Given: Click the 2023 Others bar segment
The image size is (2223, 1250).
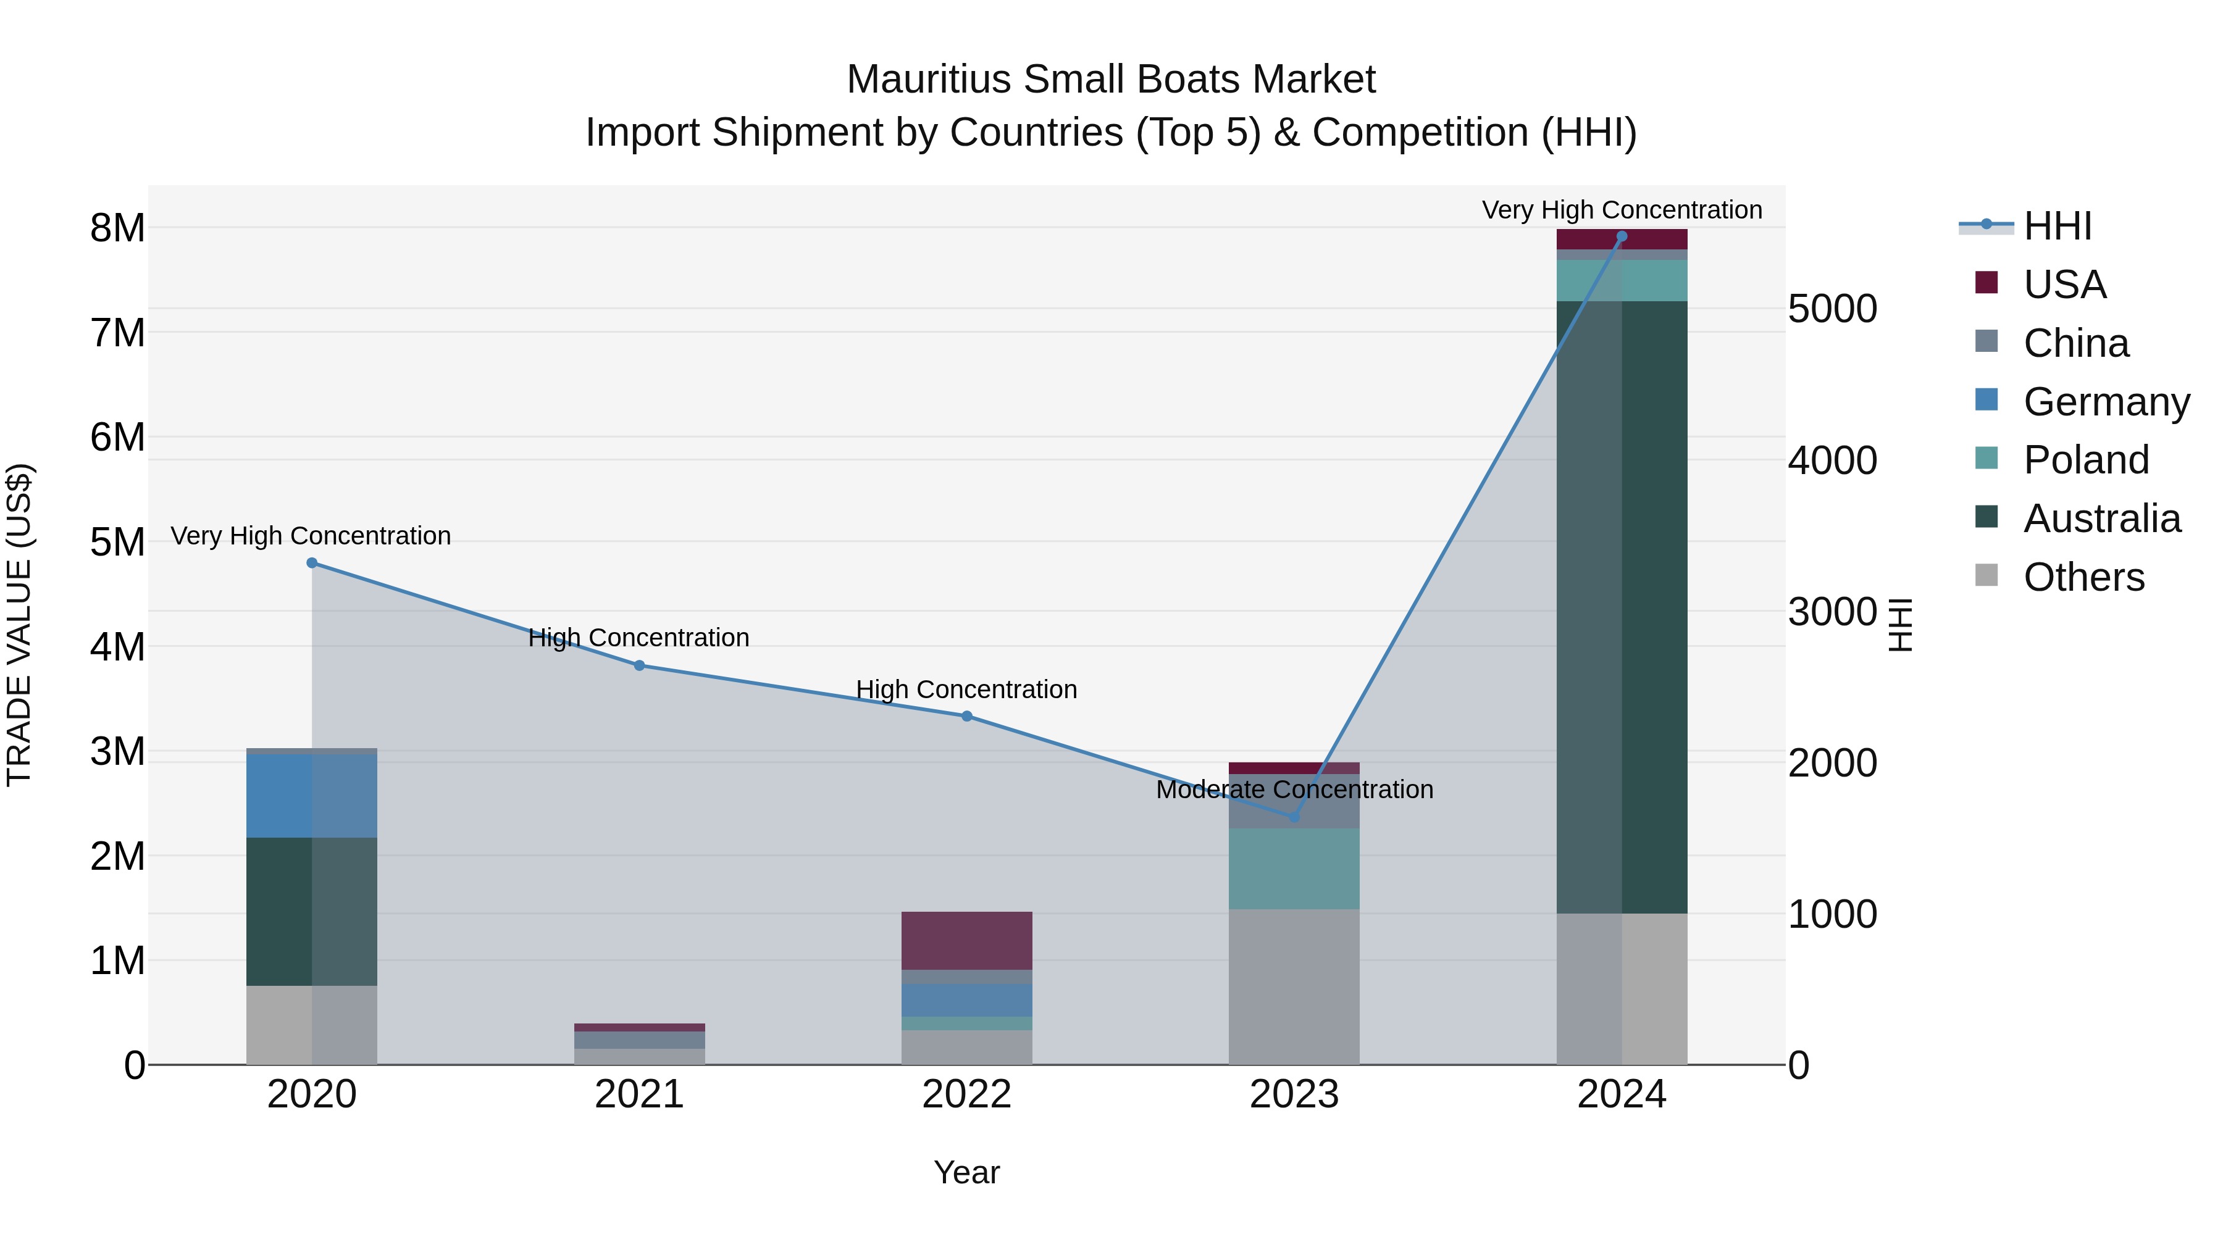Looking at the screenshot, I should pyautogui.click(x=1294, y=987).
